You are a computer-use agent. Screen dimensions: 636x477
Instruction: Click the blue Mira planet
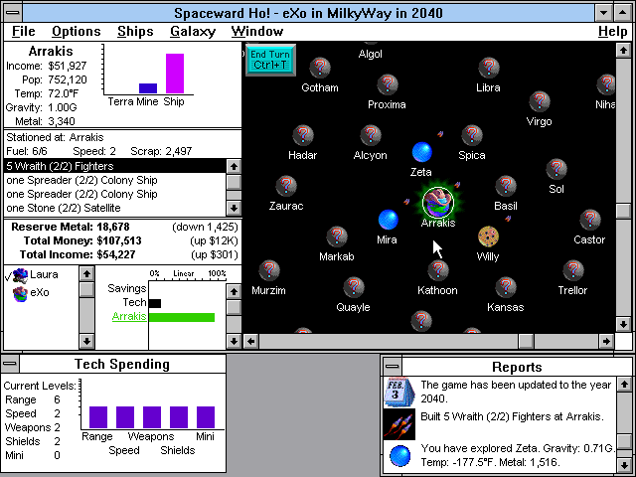388,220
